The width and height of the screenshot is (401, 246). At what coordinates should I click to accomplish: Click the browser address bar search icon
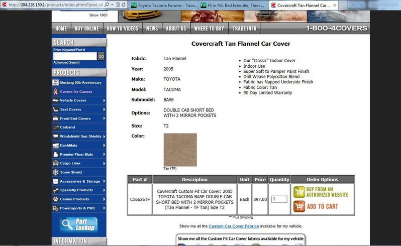pyautogui.click(x=107, y=5)
